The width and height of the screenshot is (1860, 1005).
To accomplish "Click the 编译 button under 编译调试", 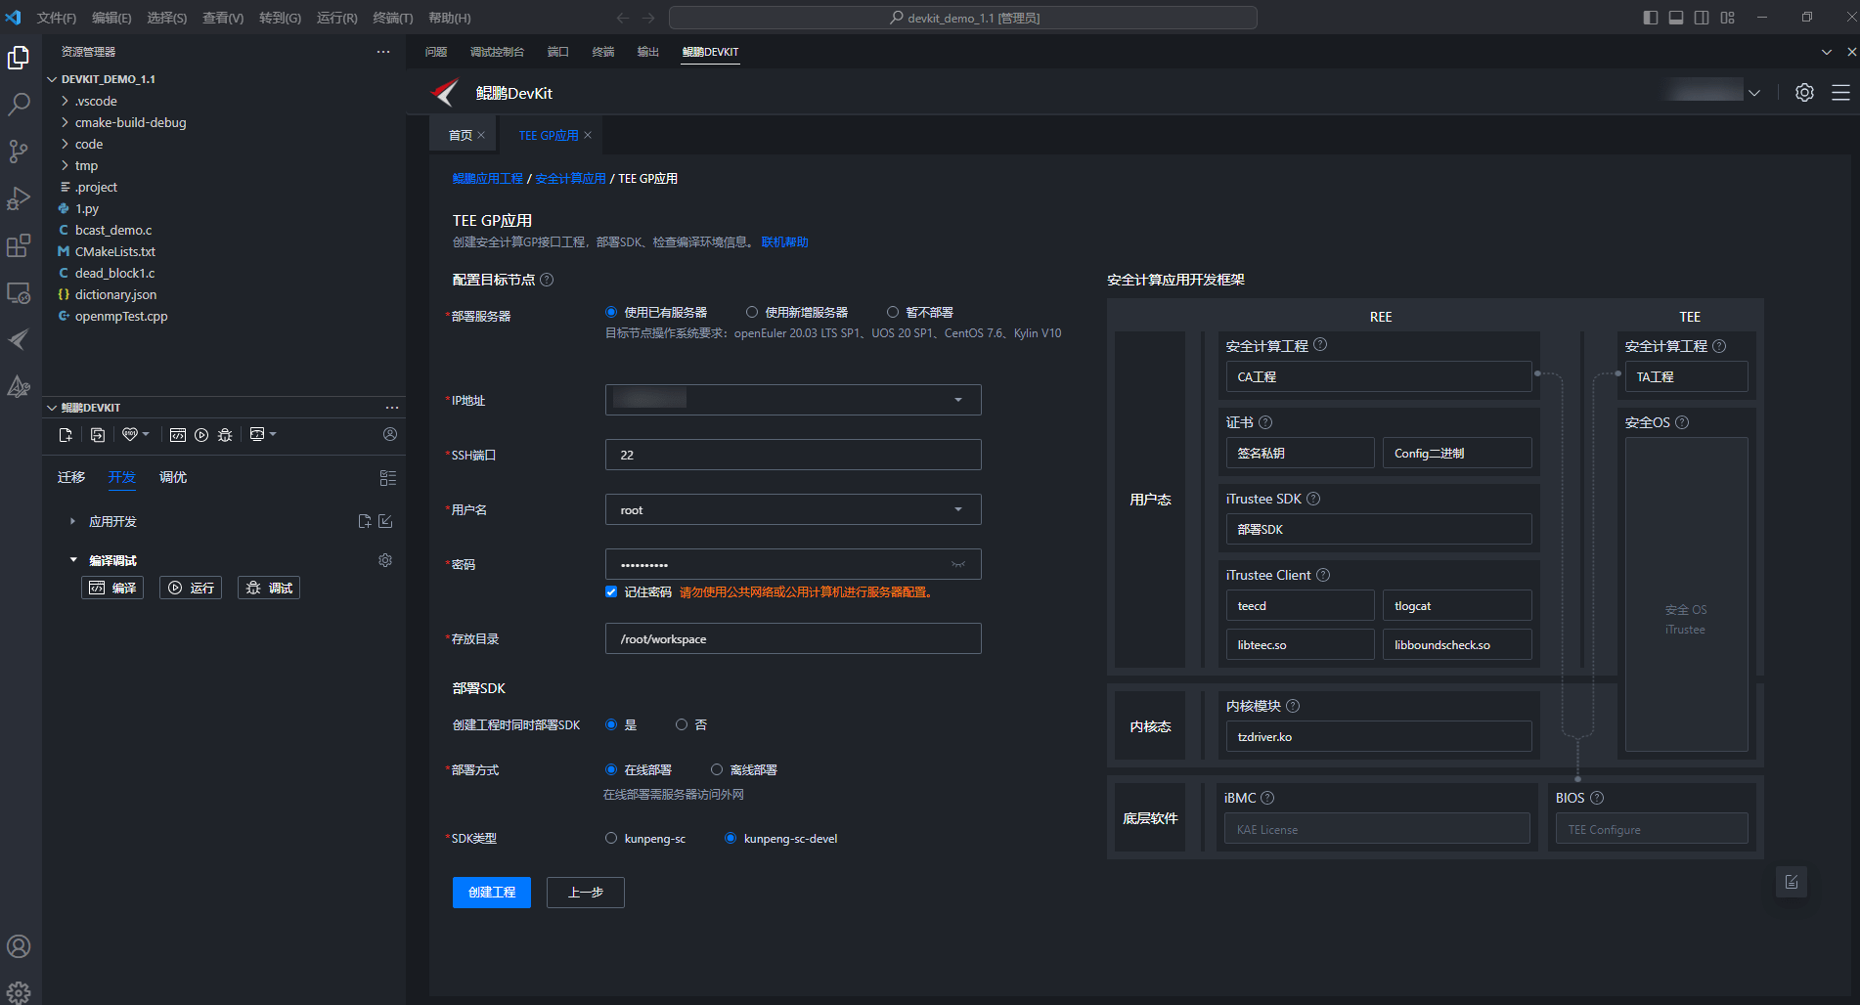I will [x=112, y=588].
